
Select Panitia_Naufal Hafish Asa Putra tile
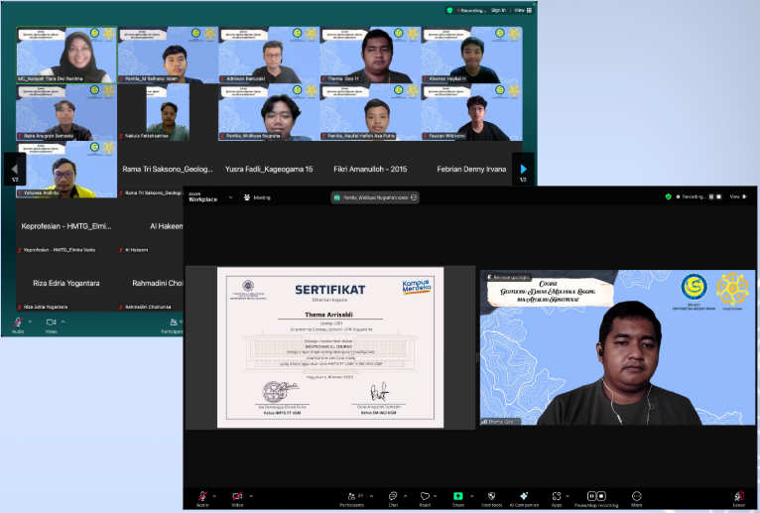pos(370,112)
